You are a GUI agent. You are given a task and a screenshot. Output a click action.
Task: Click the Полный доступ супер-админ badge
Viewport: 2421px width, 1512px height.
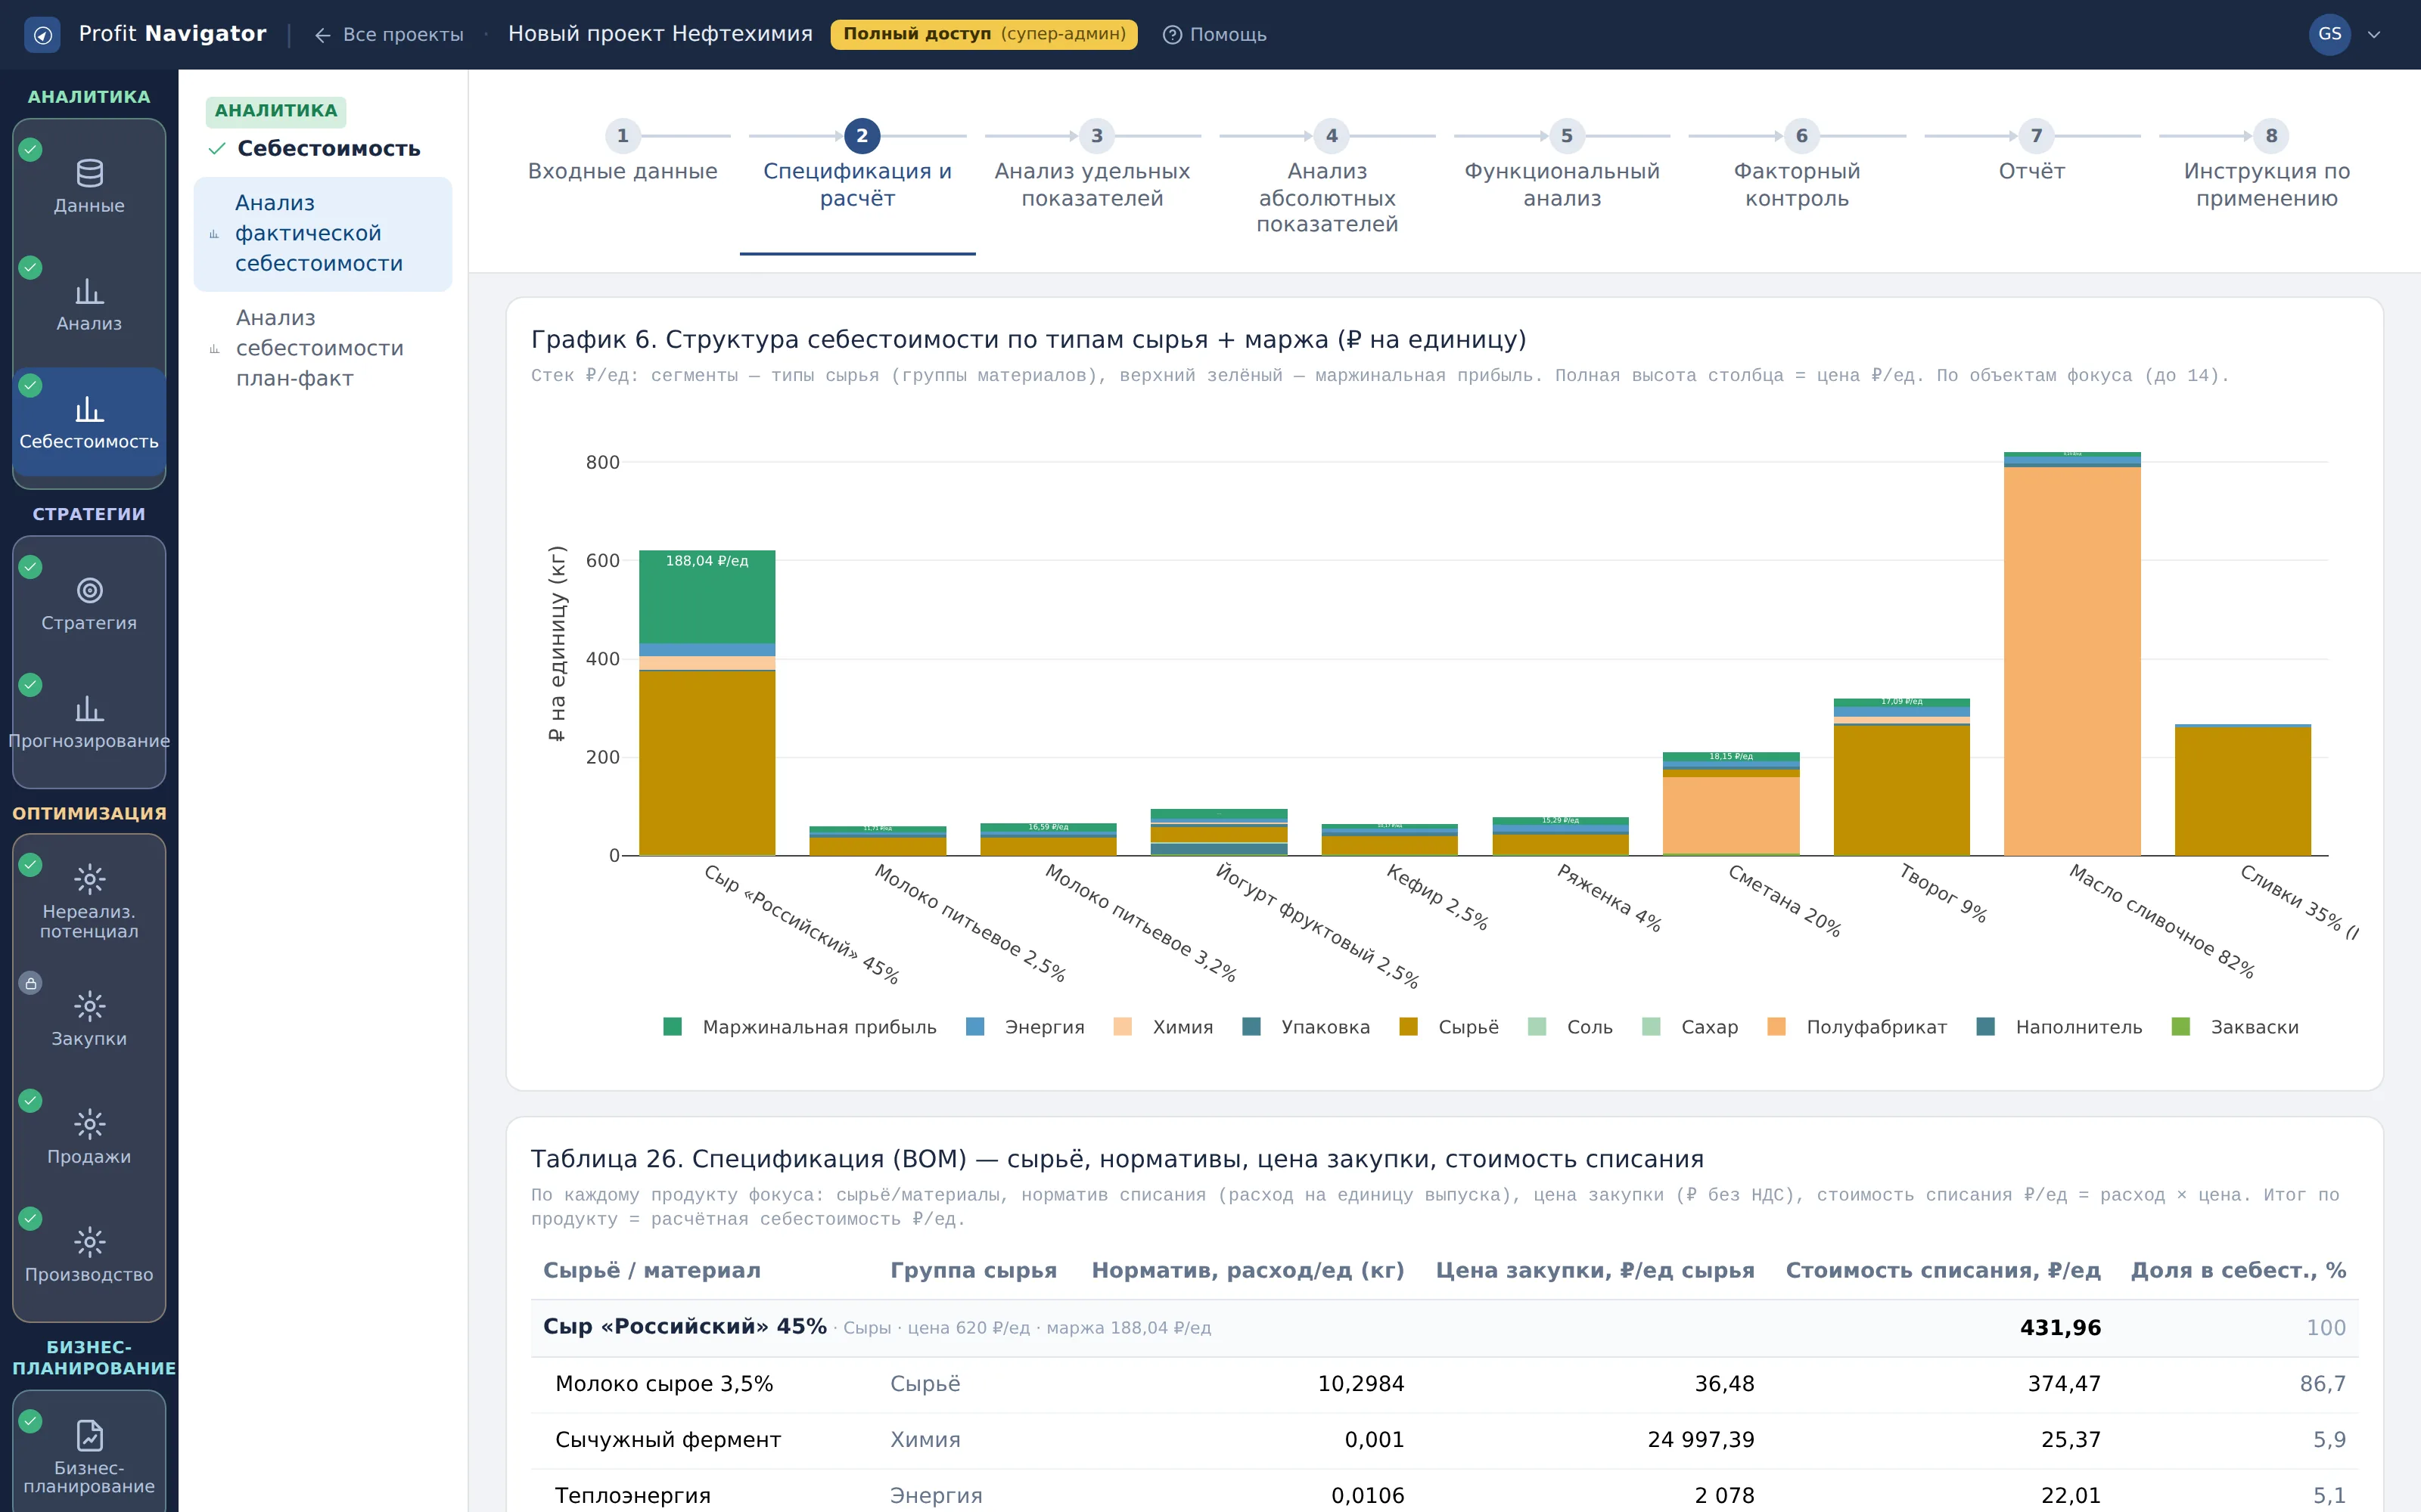(984, 34)
